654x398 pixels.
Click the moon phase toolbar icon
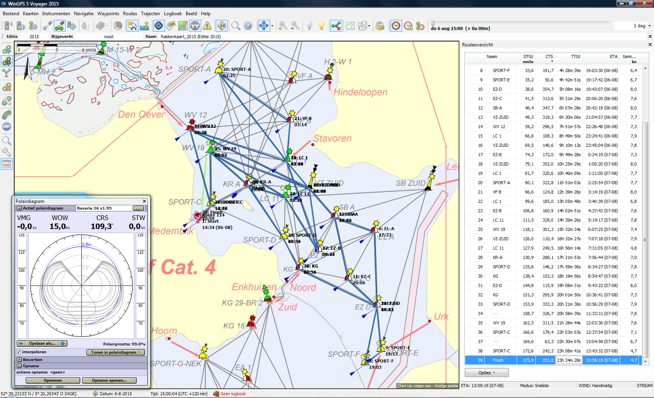click(118, 26)
